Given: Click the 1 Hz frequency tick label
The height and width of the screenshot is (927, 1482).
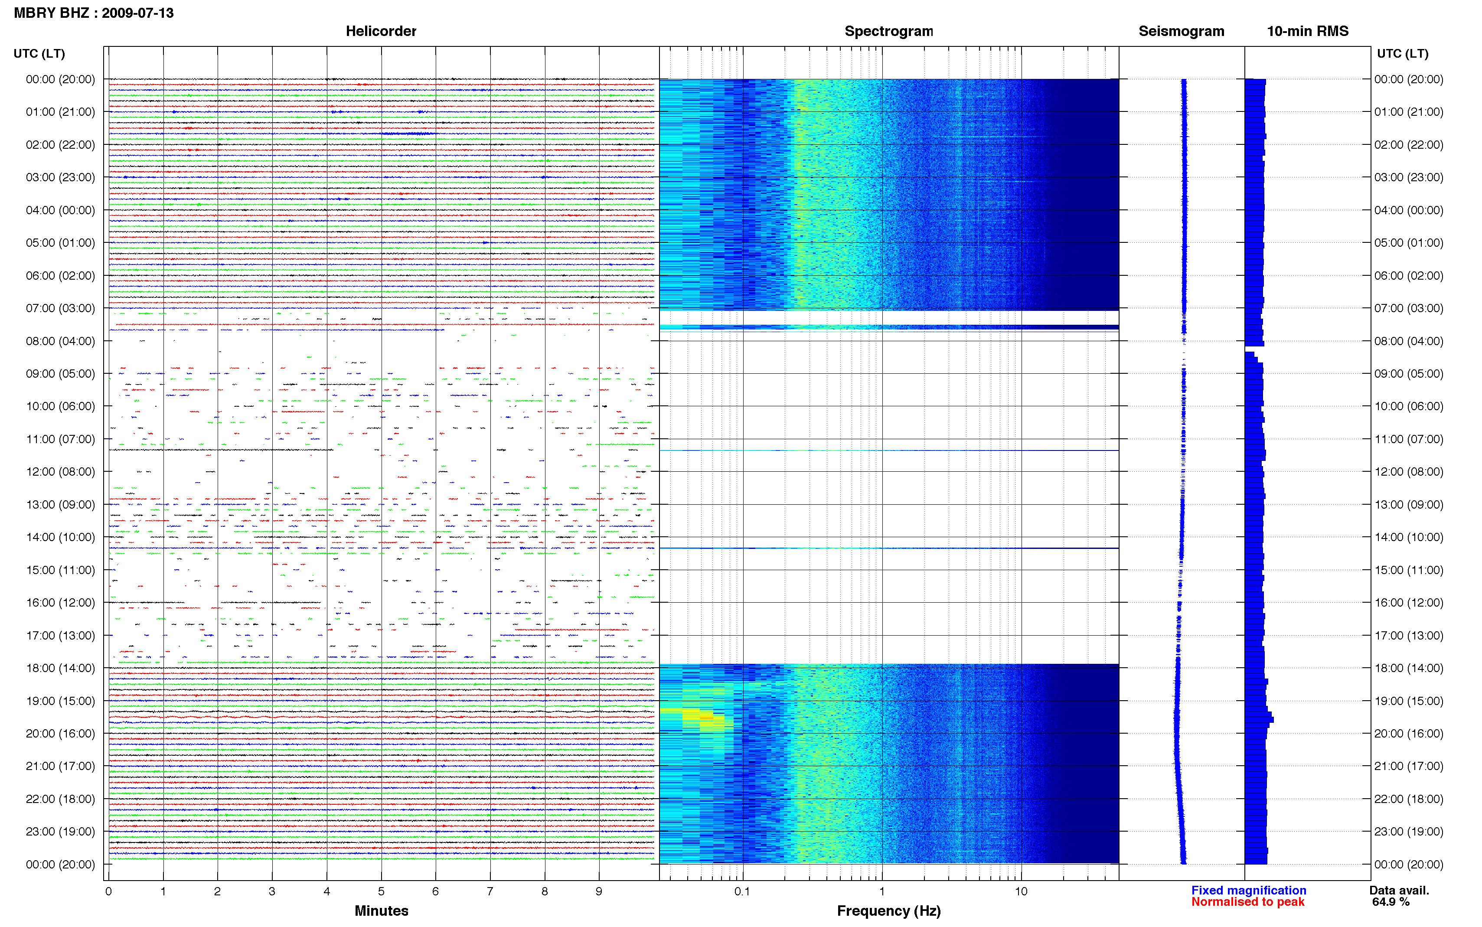Looking at the screenshot, I should (882, 891).
